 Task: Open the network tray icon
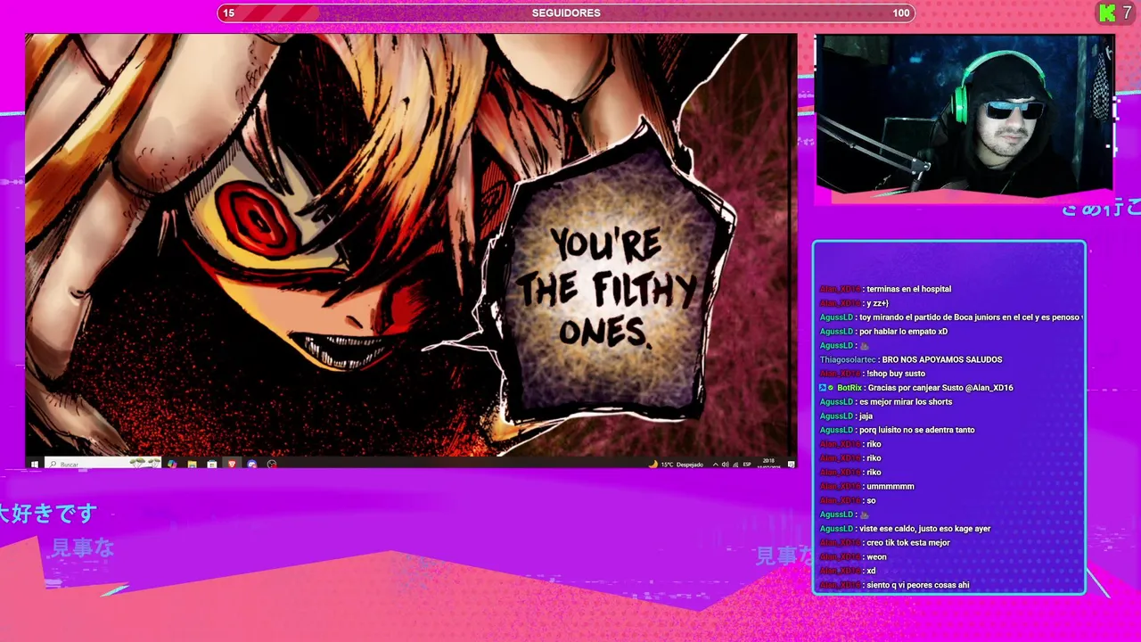tap(735, 465)
